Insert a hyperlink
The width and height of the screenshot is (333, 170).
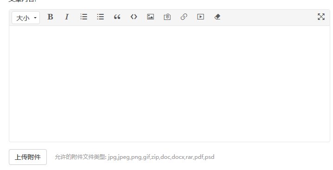184,17
